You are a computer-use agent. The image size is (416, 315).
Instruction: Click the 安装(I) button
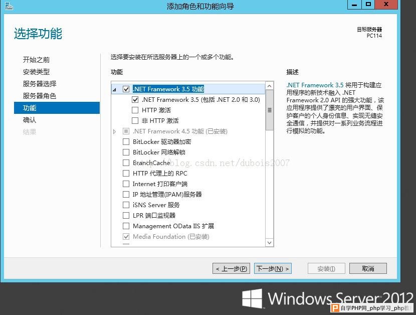(326, 268)
